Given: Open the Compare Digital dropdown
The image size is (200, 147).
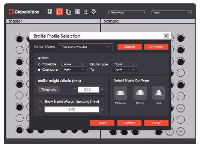Looking at the screenshot, I should 74,70.
